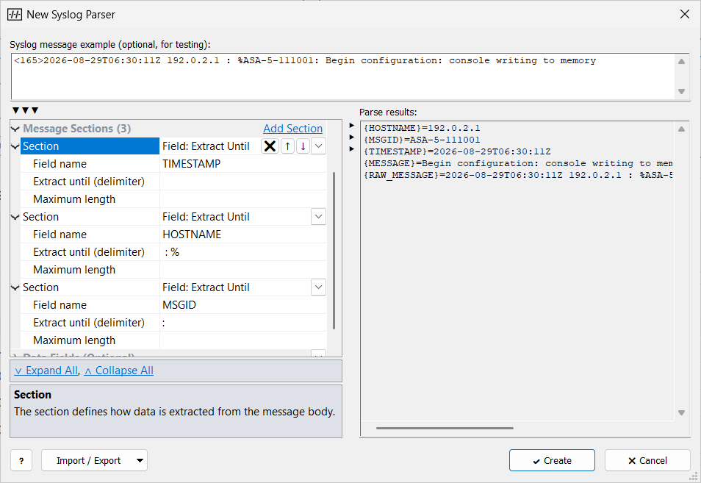This screenshot has width=701, height=483.
Task: Open the Import / Export dropdown button
Action: tap(94, 460)
